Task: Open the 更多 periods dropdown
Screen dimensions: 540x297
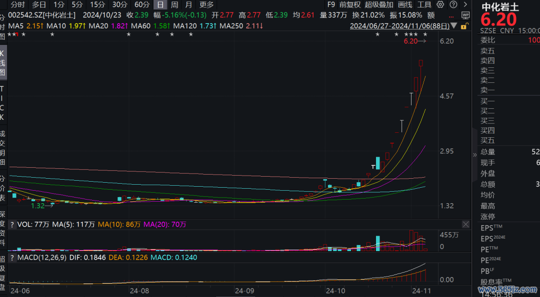Action: [206, 4]
